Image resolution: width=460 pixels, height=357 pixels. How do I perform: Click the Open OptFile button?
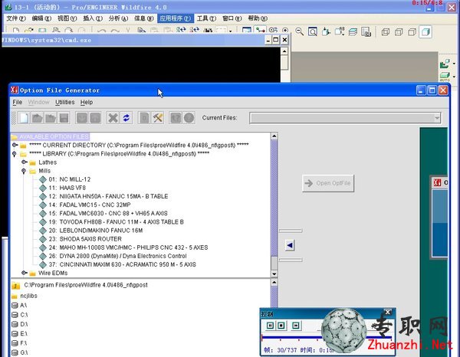point(328,183)
